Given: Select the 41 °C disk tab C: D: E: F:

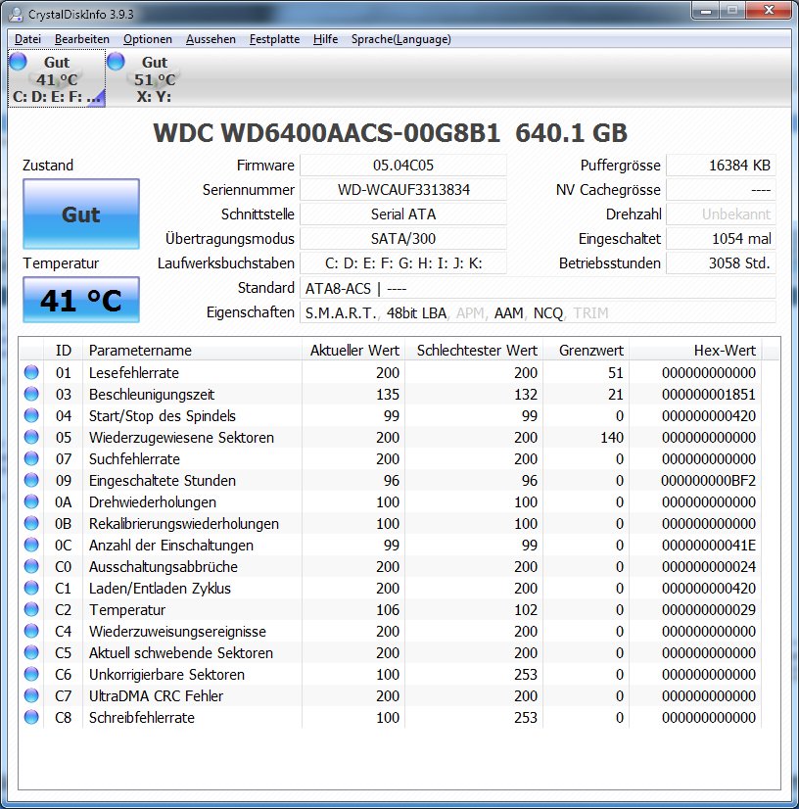Looking at the screenshot, I should coord(57,78).
